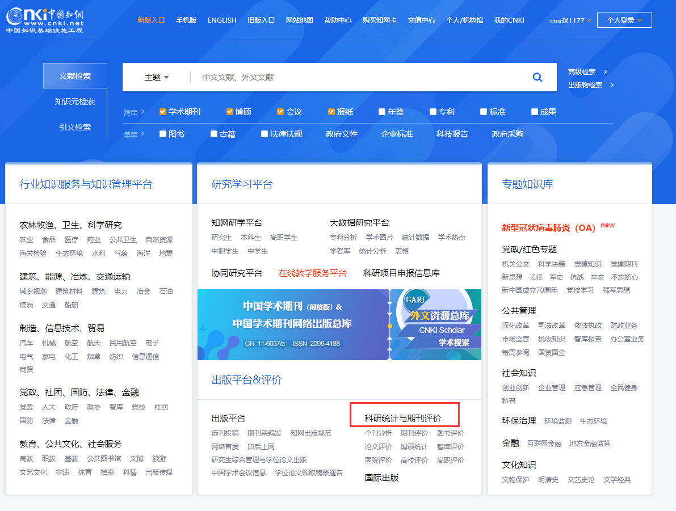Viewport: 676px width, 511px height.
Task: Check the 专利 checkbox
Action: click(433, 112)
